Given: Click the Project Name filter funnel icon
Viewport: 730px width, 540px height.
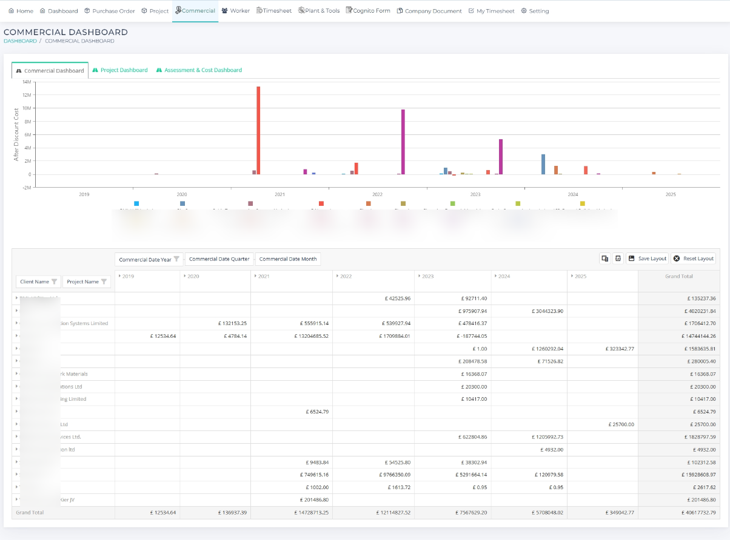Looking at the screenshot, I should [104, 282].
